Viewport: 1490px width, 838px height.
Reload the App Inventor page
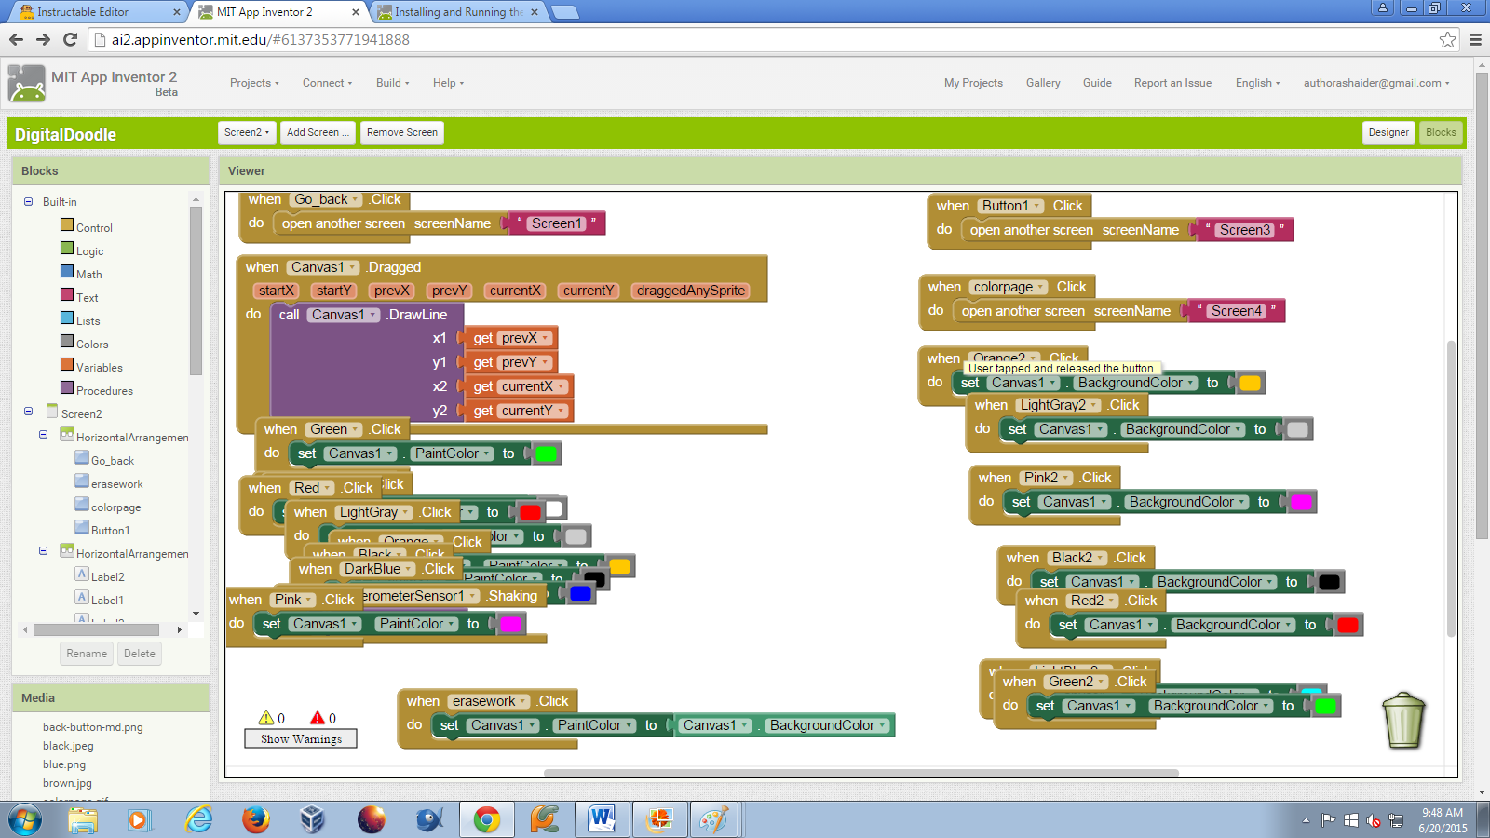point(70,39)
